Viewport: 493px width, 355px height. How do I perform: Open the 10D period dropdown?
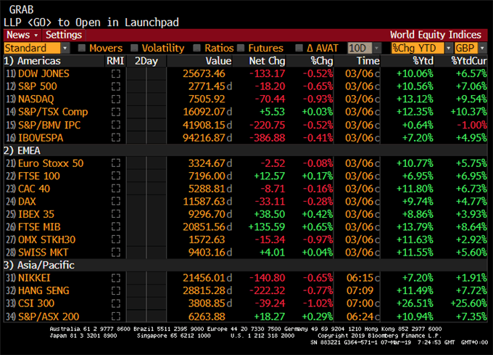(365, 48)
